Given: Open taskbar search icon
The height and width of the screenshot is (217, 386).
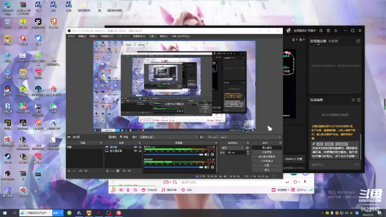Looking at the screenshot, I should click(x=14, y=213).
